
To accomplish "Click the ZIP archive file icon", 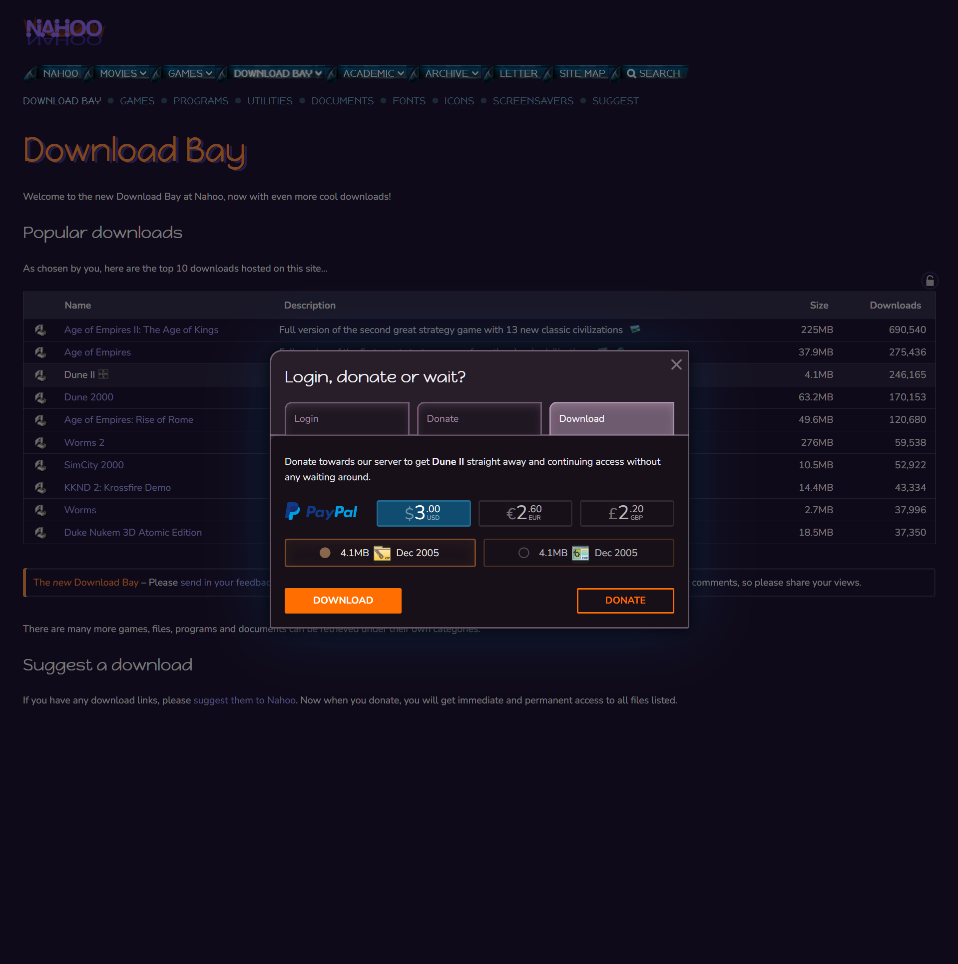I will pos(382,553).
